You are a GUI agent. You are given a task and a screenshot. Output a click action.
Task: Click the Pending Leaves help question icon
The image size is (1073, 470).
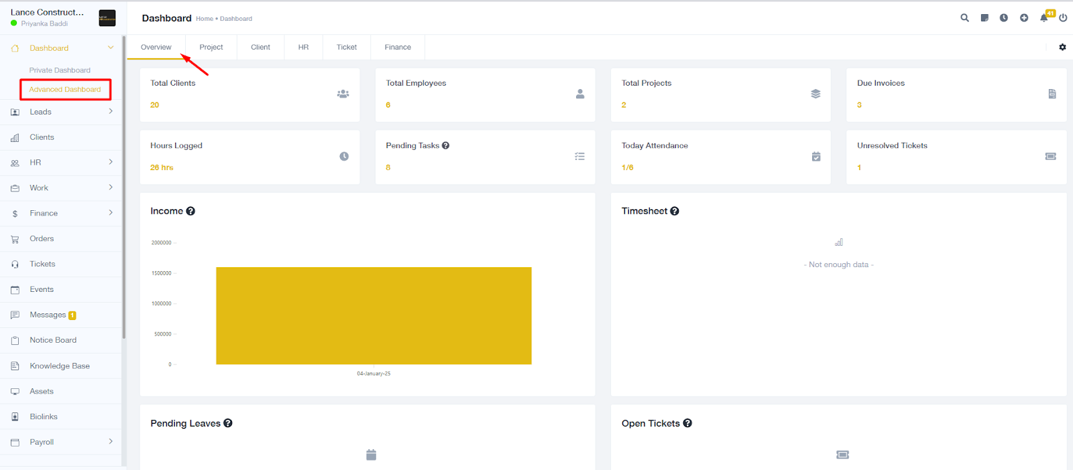pyautogui.click(x=228, y=423)
